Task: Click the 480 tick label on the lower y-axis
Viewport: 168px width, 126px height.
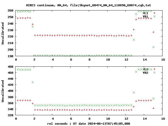Action: 10,67
